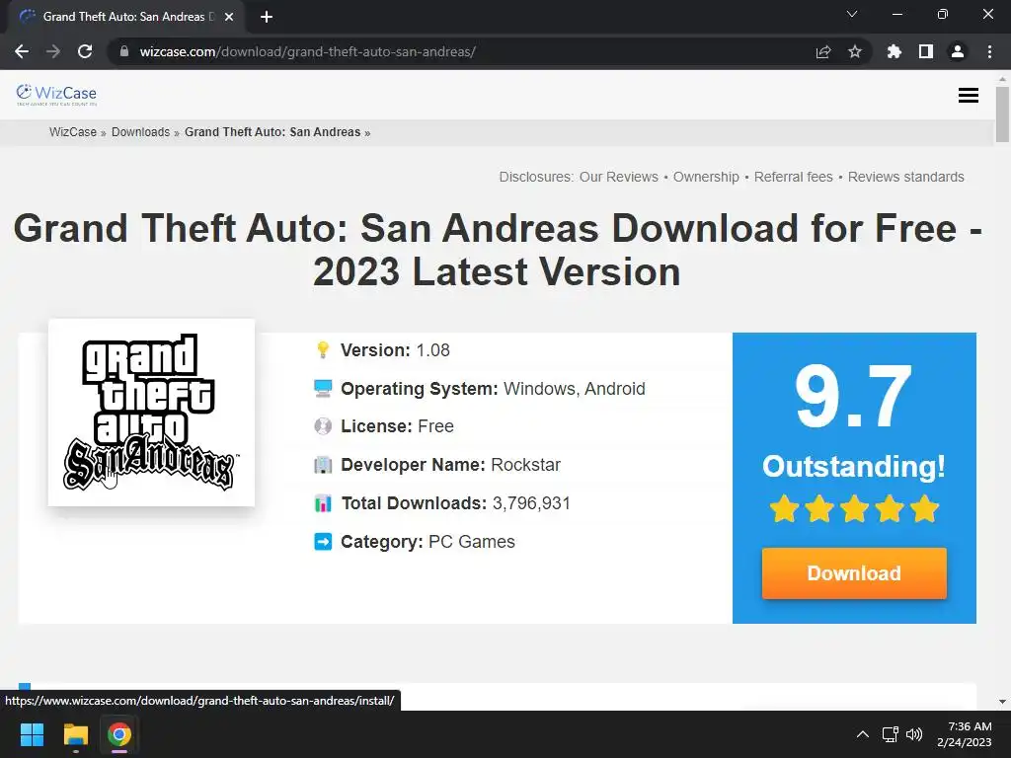Click the GTA San Andreas logo image
This screenshot has width=1011, height=758.
pyautogui.click(x=151, y=413)
